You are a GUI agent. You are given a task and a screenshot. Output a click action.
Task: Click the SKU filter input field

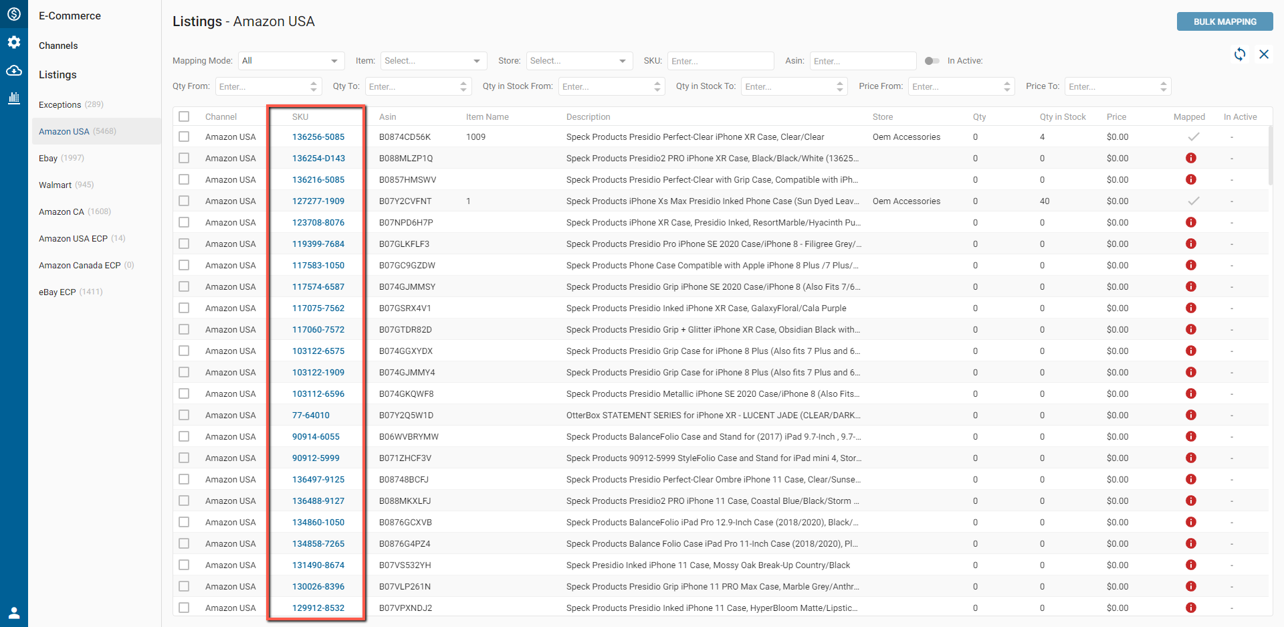tap(720, 61)
